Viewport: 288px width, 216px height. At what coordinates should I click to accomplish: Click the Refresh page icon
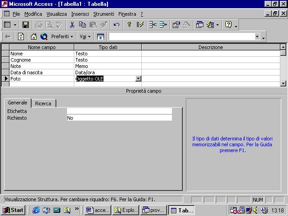(x=21, y=36)
